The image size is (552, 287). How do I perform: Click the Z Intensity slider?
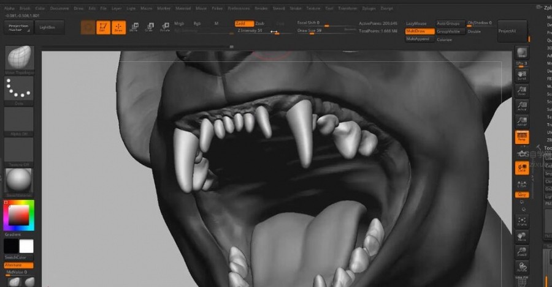click(x=264, y=31)
